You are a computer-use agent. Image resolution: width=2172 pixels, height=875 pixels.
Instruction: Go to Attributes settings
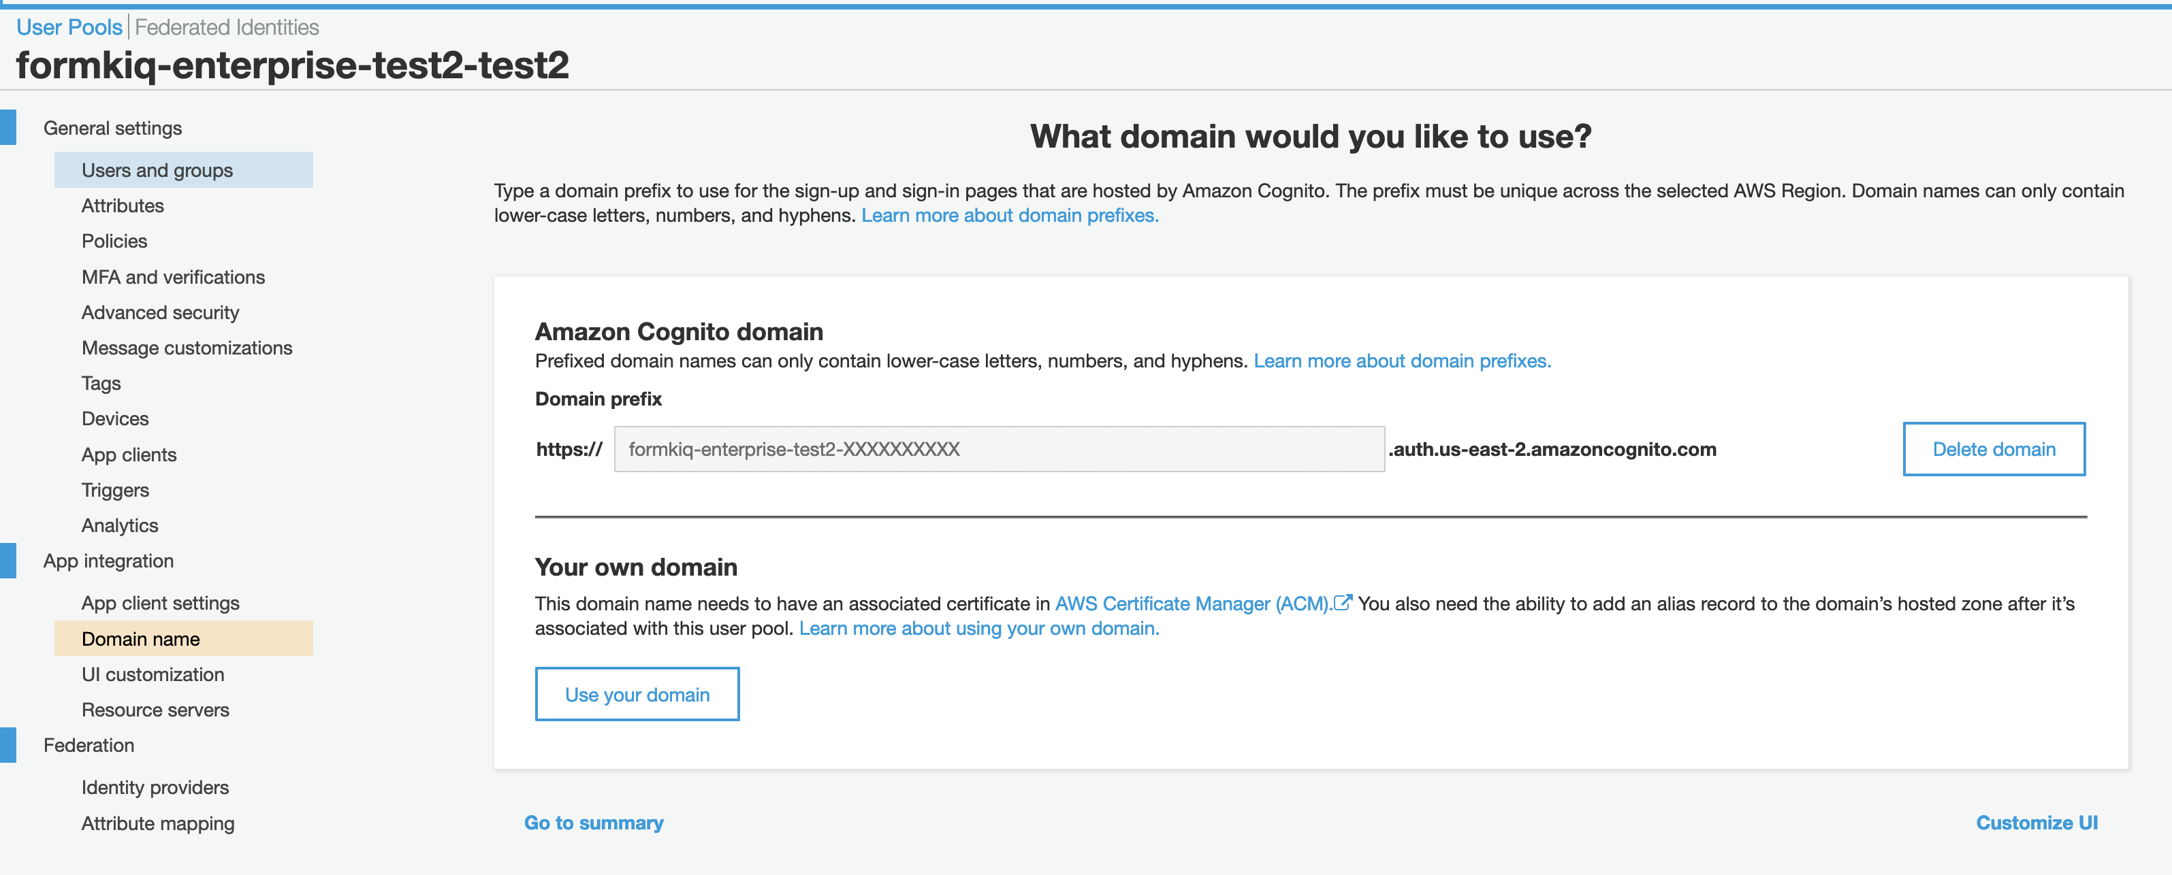pyautogui.click(x=123, y=205)
